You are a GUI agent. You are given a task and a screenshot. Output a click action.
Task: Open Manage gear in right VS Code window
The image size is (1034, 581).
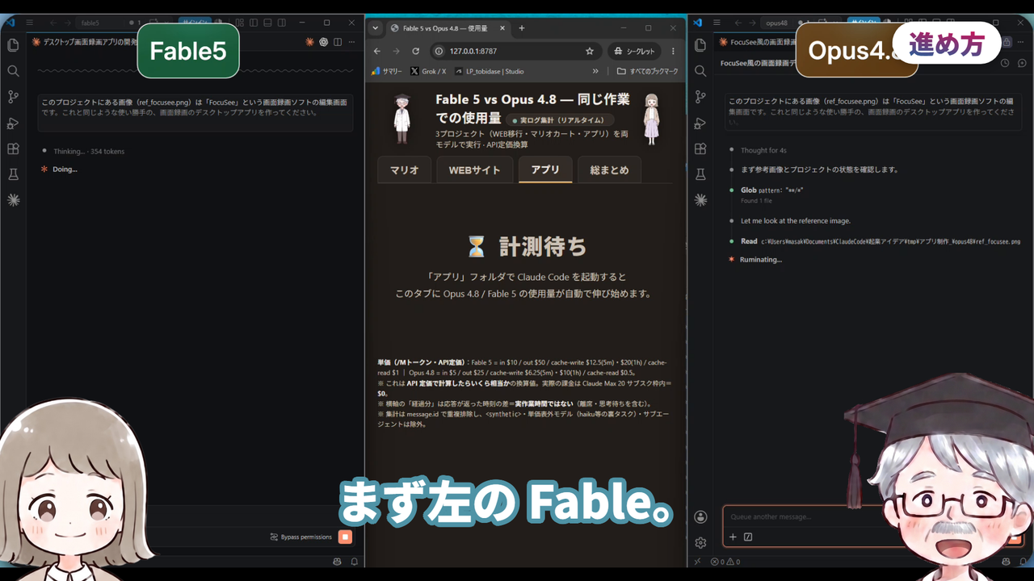coord(700,542)
